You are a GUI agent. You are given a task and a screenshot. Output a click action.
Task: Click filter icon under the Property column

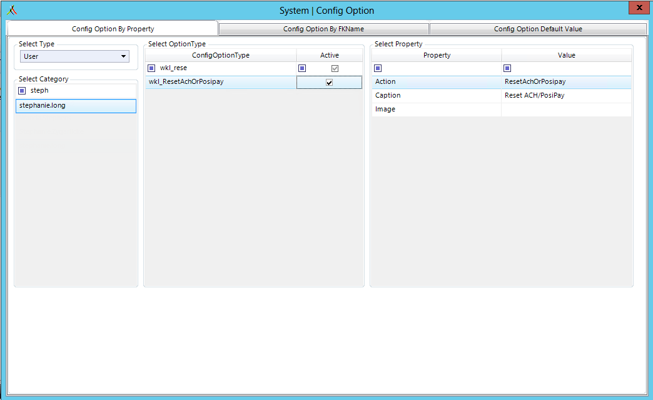[x=378, y=68]
